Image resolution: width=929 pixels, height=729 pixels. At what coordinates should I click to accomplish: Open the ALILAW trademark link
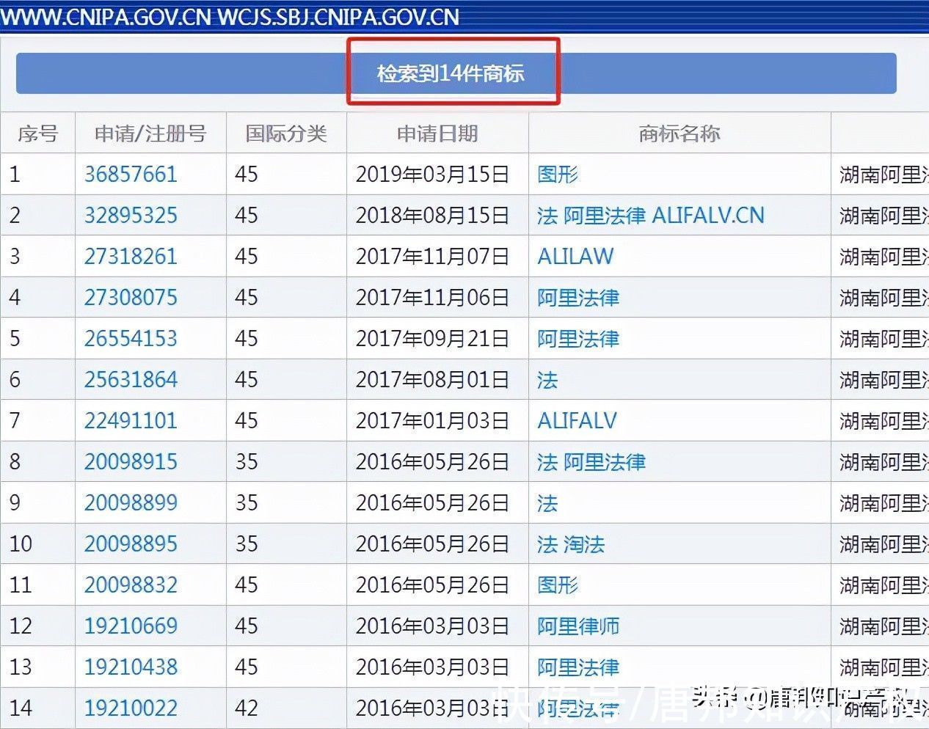[x=578, y=257]
